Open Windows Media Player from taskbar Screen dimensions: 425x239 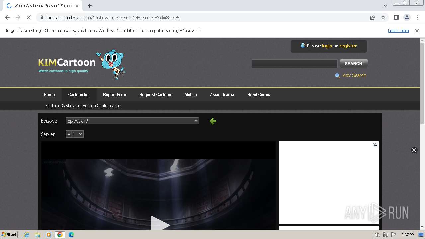(x=49, y=235)
